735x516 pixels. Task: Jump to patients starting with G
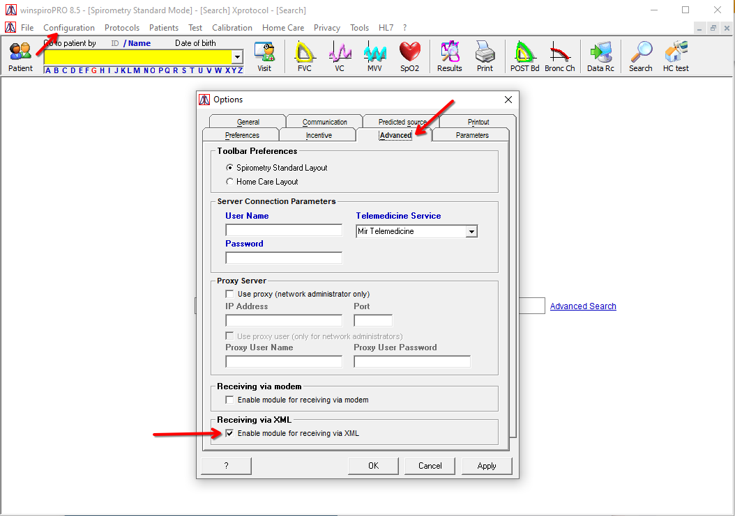pos(94,70)
